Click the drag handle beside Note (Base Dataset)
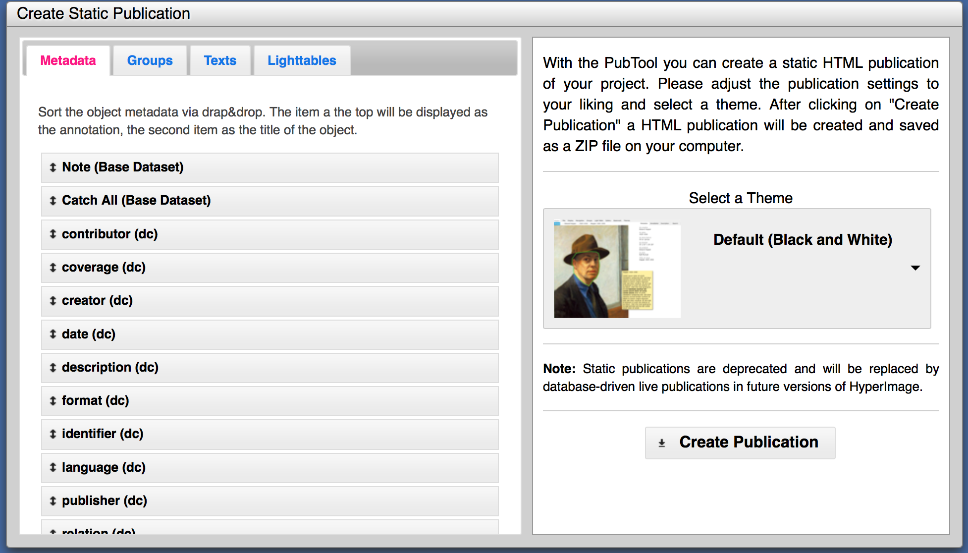The image size is (968, 553). point(53,167)
